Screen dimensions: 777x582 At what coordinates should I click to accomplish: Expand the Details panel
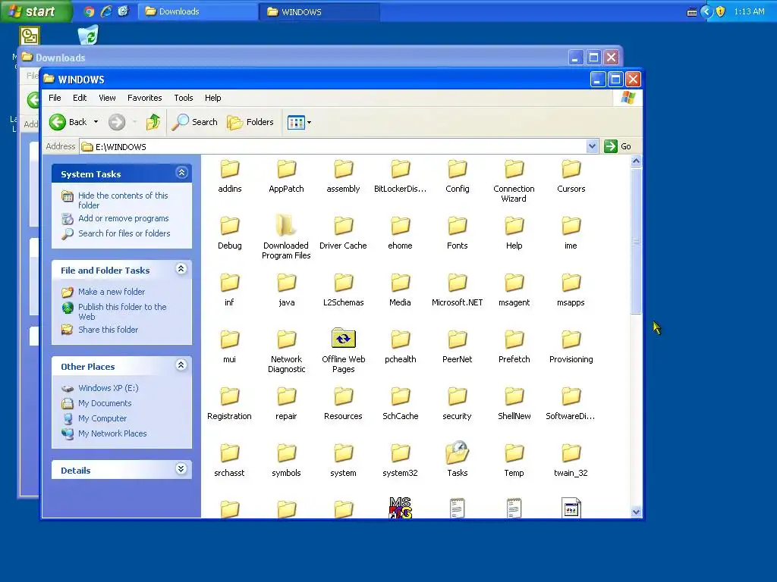click(181, 469)
